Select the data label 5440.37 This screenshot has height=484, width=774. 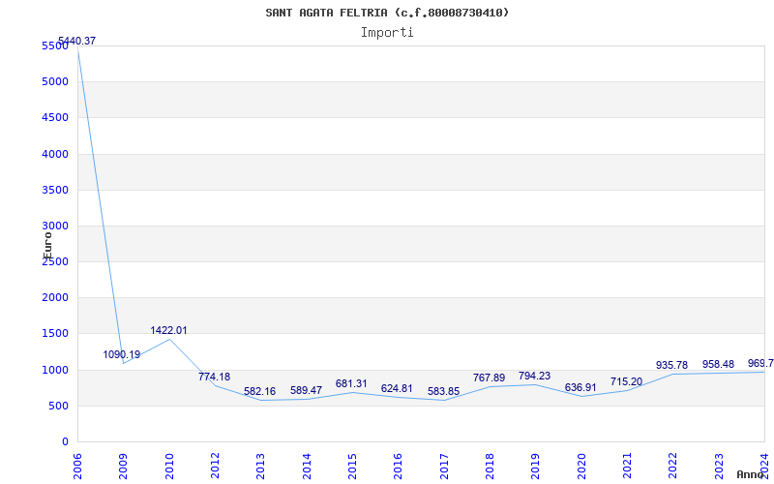click(x=77, y=41)
